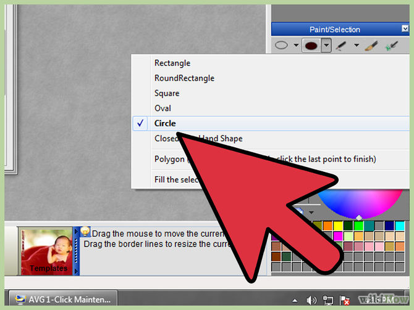Click the diamond handle below color wheel
The image size is (414, 310).
pyautogui.click(x=359, y=218)
